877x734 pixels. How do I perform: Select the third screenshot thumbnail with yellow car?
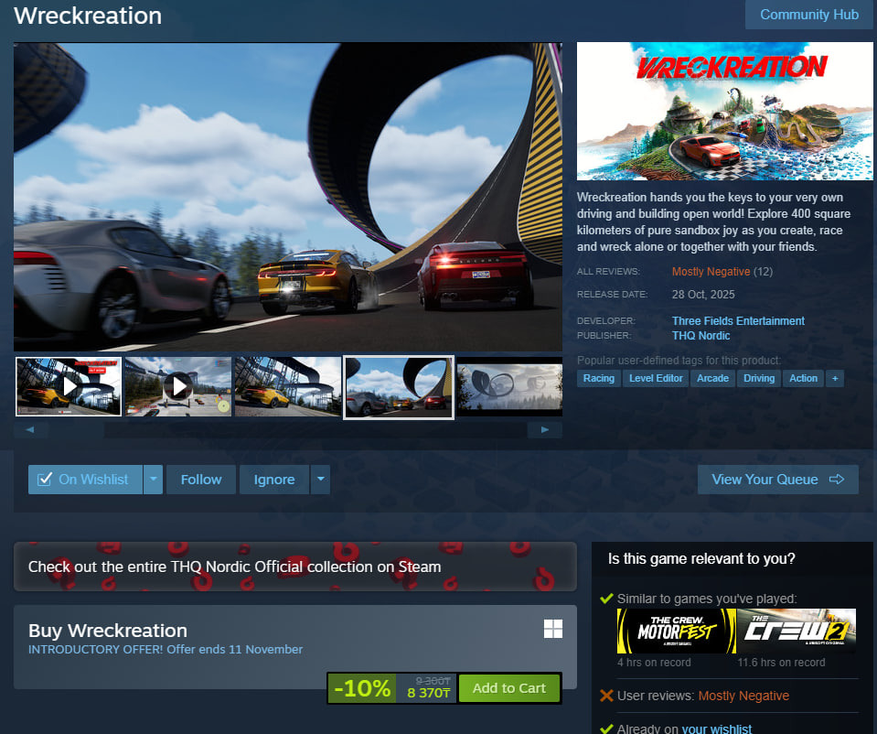click(288, 386)
